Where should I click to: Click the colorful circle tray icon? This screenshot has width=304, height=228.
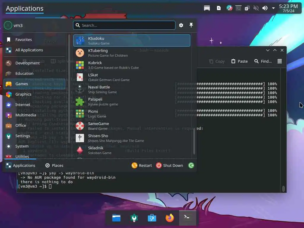pyautogui.click(x=229, y=8)
